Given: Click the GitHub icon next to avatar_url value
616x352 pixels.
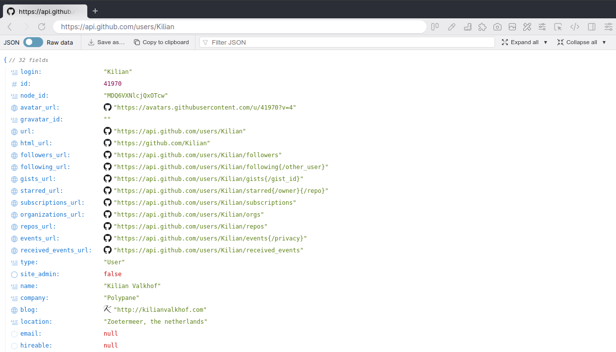Looking at the screenshot, I should pyautogui.click(x=108, y=107).
